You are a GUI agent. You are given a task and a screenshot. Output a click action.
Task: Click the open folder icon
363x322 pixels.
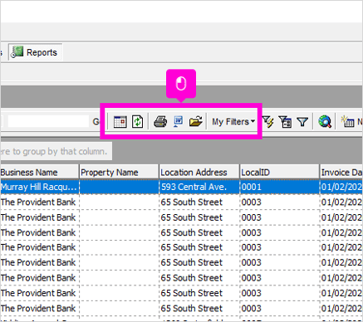195,122
